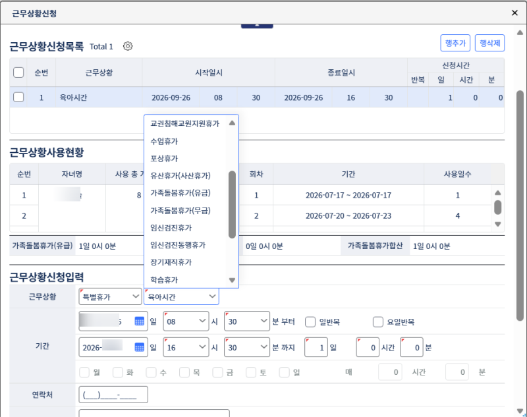Click the dialog scrollbar up arrow
Image resolution: width=527 pixels, height=417 pixels.
point(520,32)
